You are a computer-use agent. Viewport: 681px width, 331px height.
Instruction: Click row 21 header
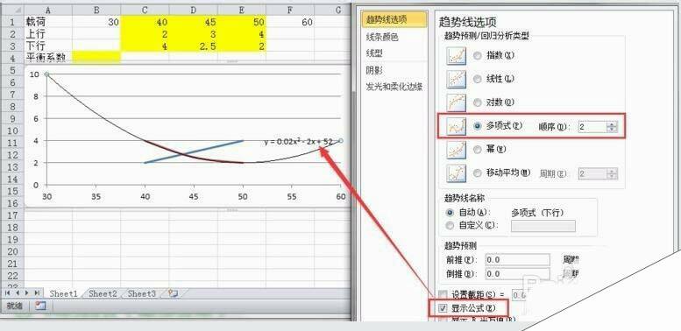click(x=12, y=264)
